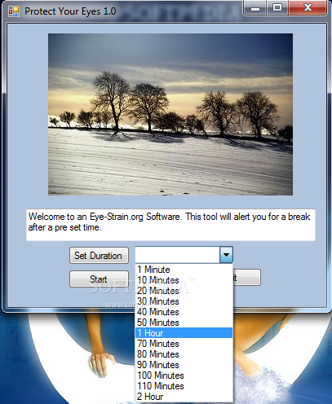This screenshot has height=404, width=332.
Task: Pick 30 Minutes in the dropdown
Action: 184,301
